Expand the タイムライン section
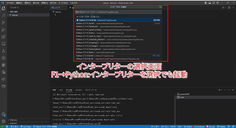 pos(28,123)
